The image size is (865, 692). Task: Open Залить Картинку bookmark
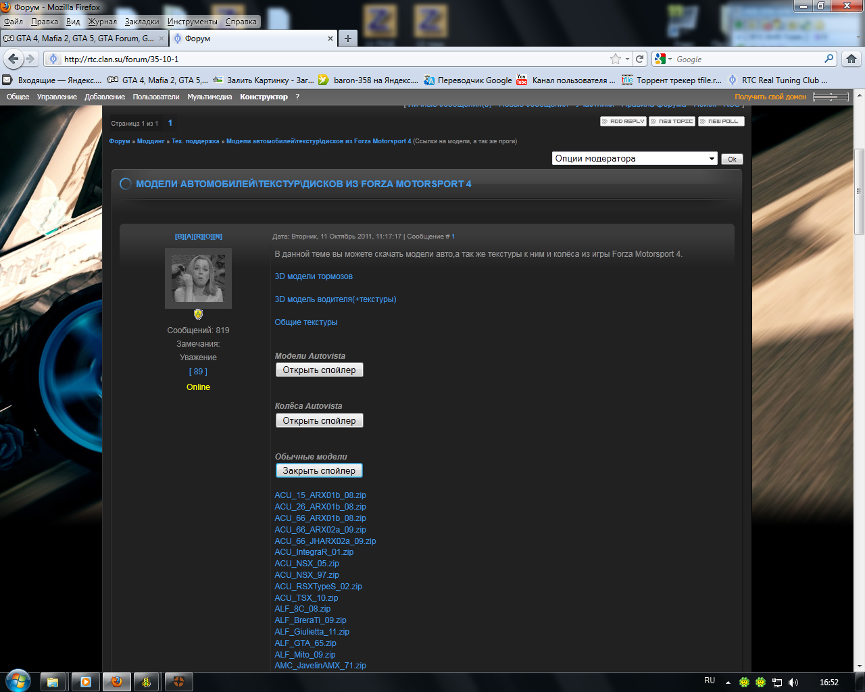tap(264, 80)
